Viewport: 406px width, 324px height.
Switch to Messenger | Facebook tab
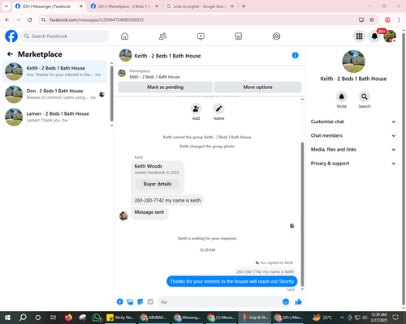click(46, 6)
